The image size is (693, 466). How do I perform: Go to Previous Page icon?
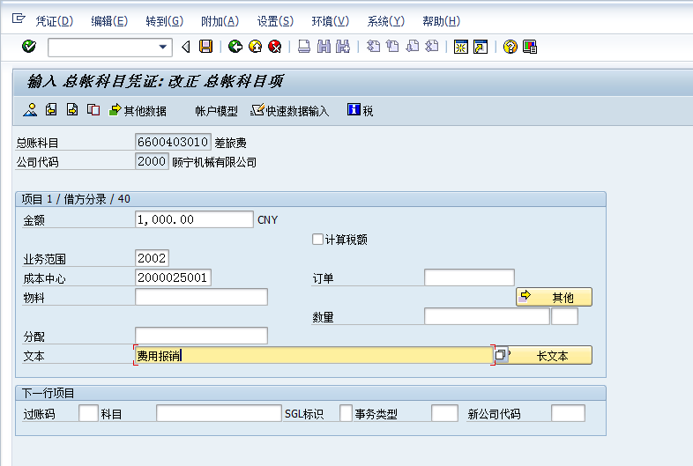coord(392,47)
